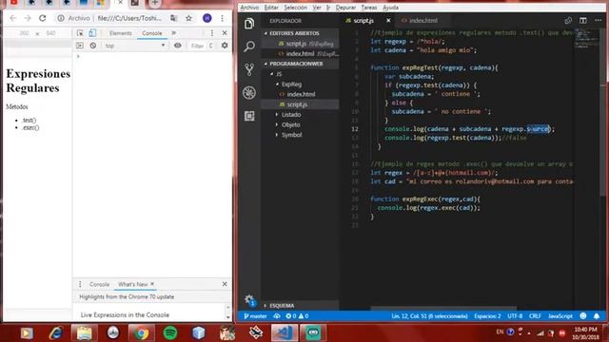Open the notifications bell in status bar

click(x=597, y=316)
